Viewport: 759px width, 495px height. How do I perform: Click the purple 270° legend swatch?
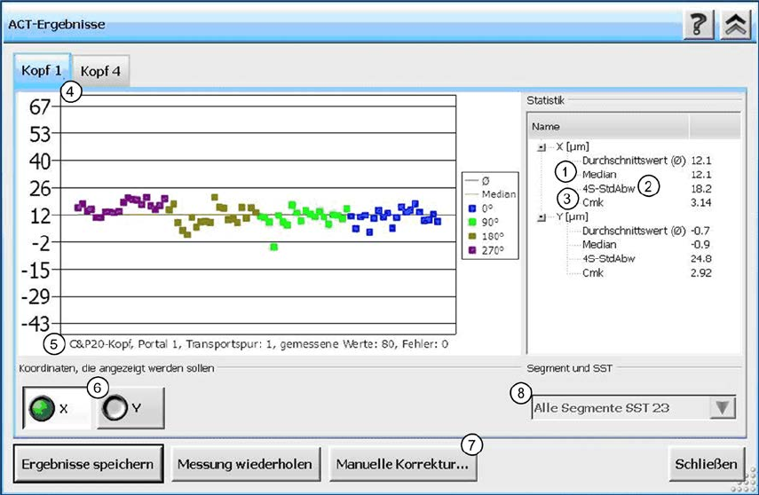[x=472, y=251]
